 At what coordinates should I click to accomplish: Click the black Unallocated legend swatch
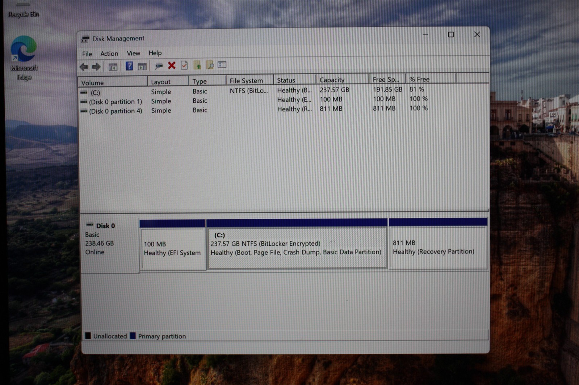click(x=88, y=335)
